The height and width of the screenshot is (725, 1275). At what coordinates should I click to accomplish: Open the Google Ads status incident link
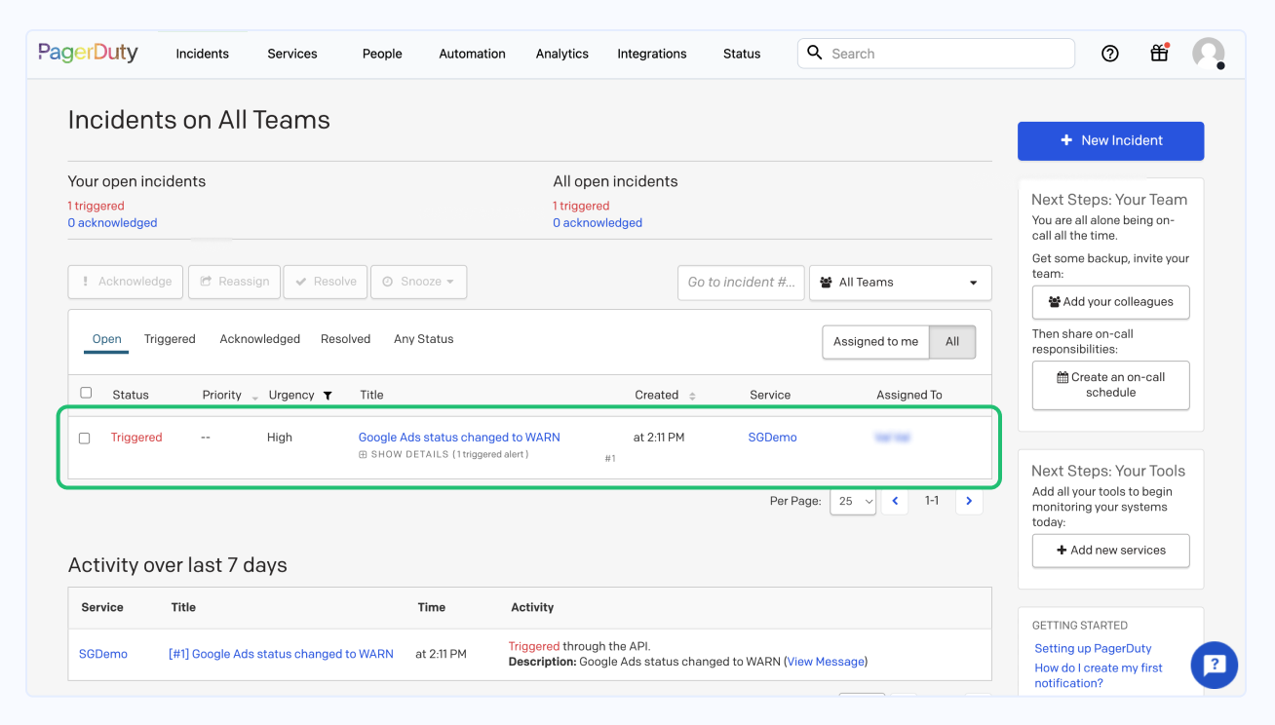(x=458, y=437)
